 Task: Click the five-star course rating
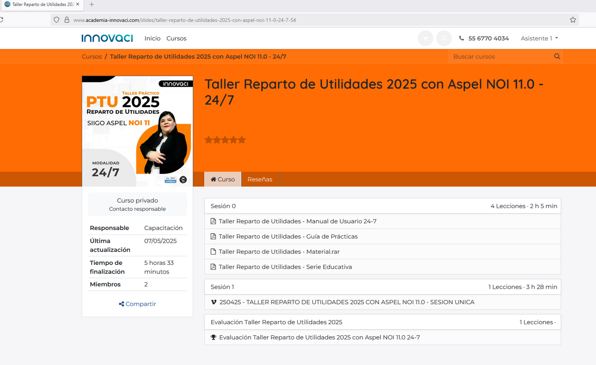[x=225, y=140]
